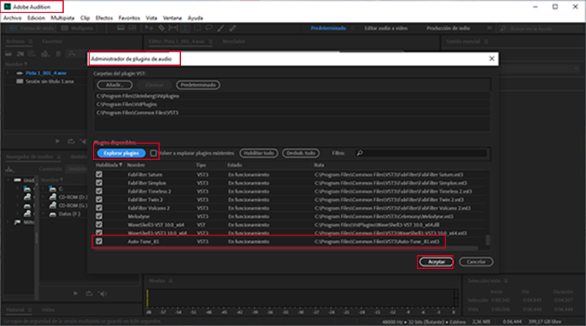The image size is (586, 326).
Task: Click Aceptar button
Action: pos(436,262)
